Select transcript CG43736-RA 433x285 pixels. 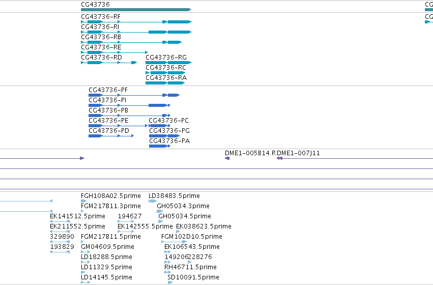pos(165,83)
